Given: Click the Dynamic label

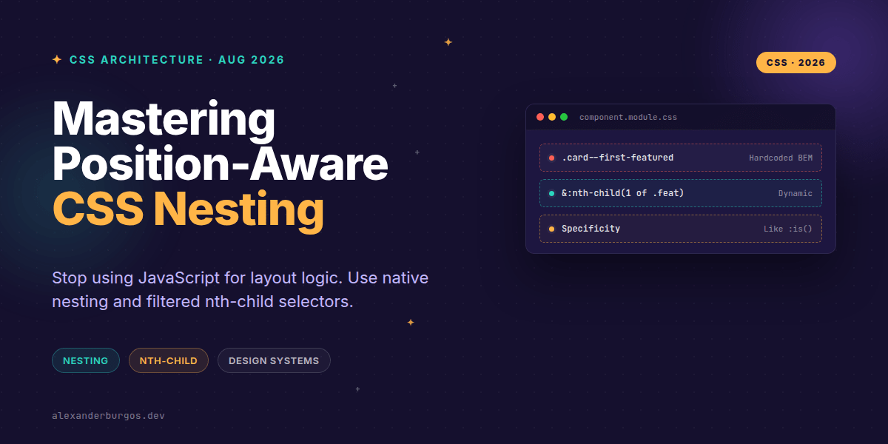Looking at the screenshot, I should [795, 193].
